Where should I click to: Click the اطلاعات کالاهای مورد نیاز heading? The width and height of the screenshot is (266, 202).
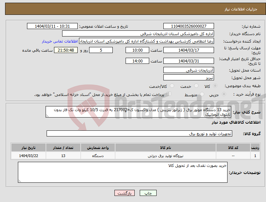[x=236, y=122]
